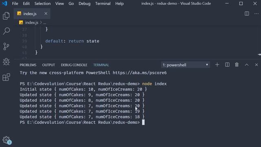Click the 'Initial state' output line

pos(83,89)
